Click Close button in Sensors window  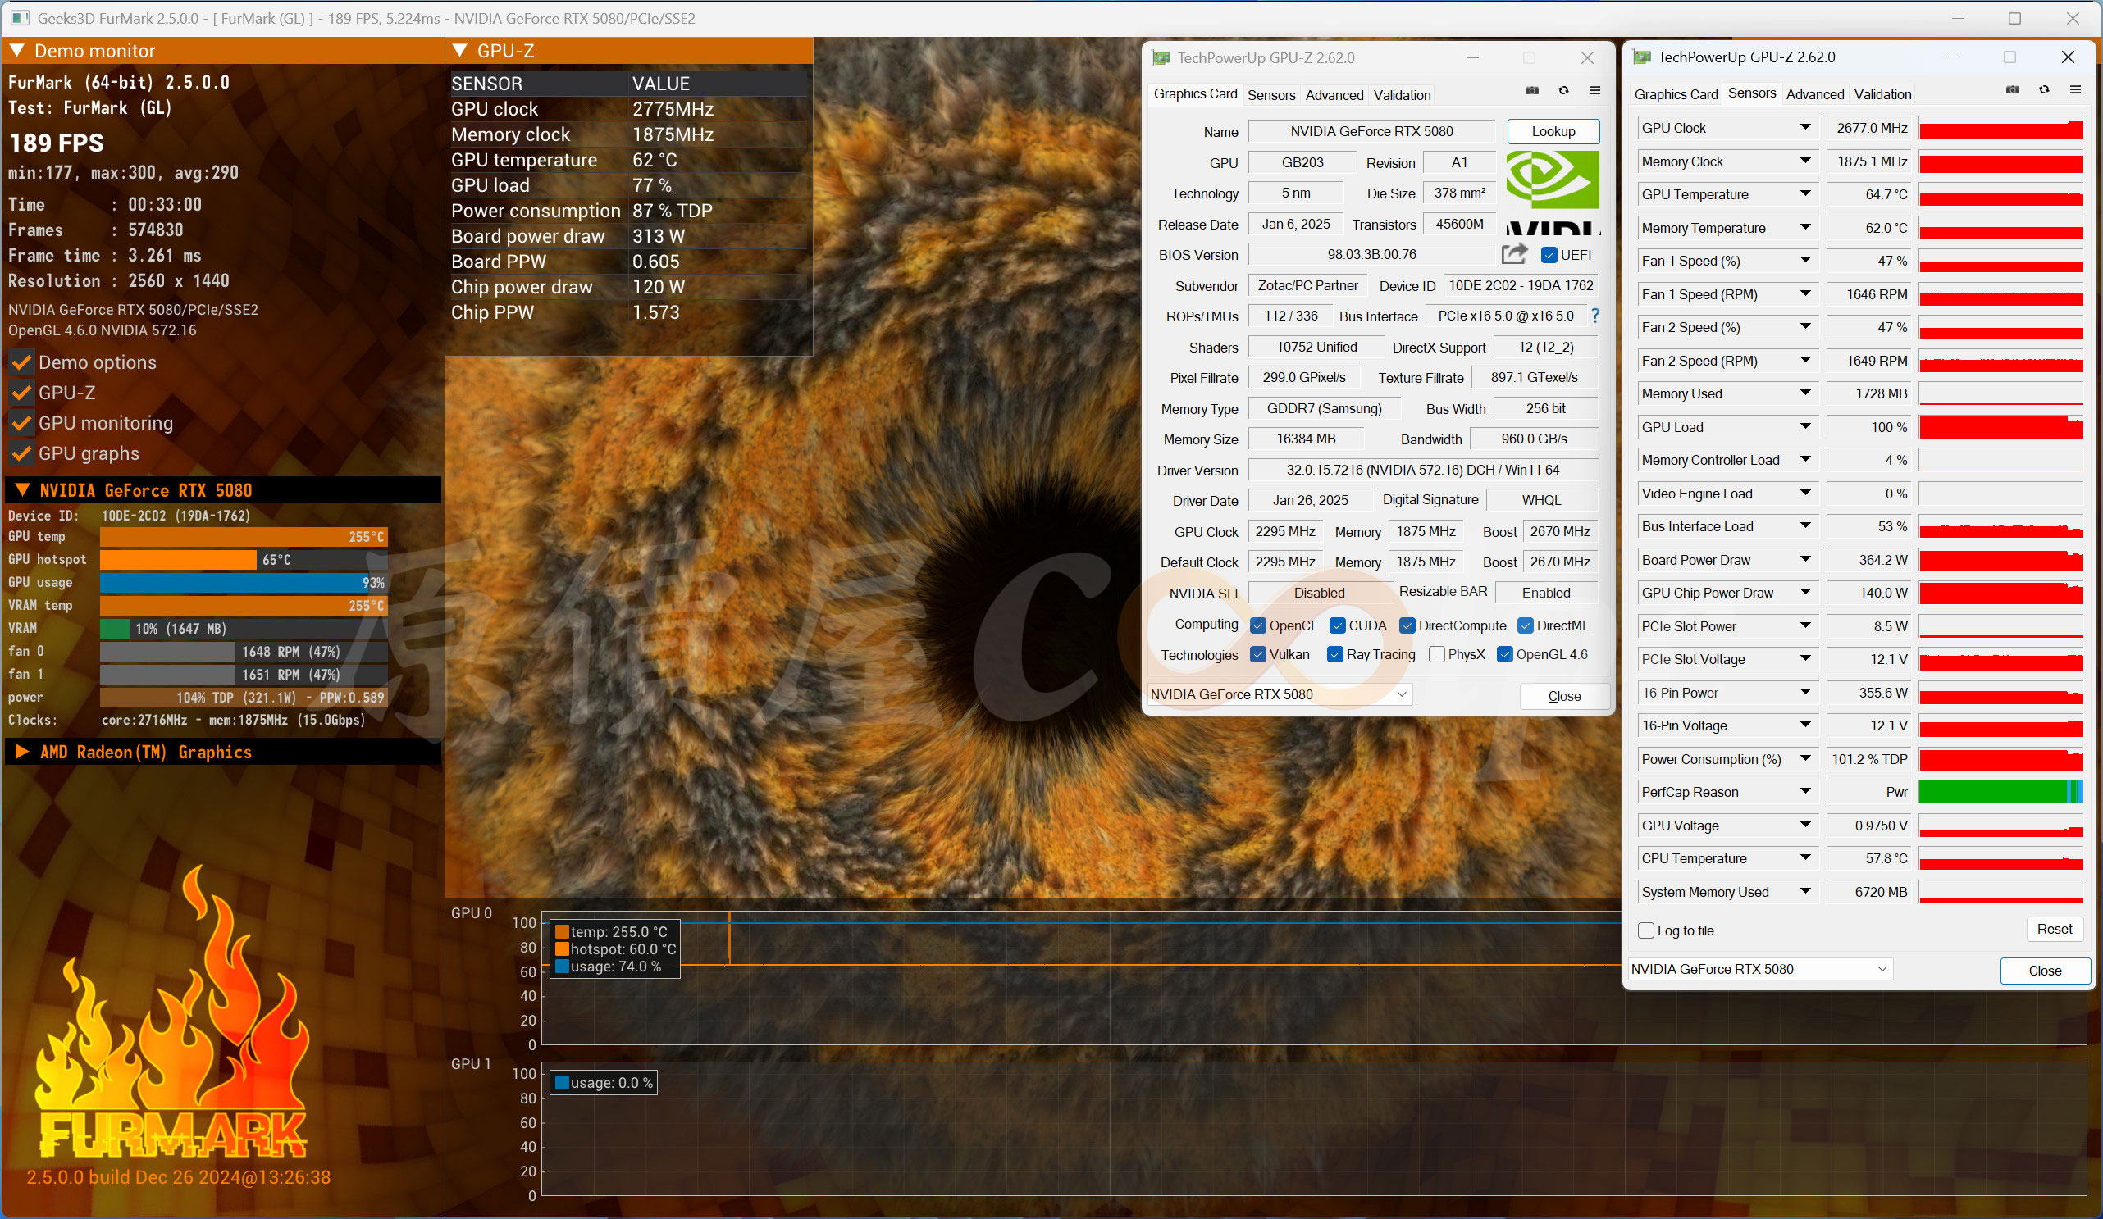pos(2045,971)
